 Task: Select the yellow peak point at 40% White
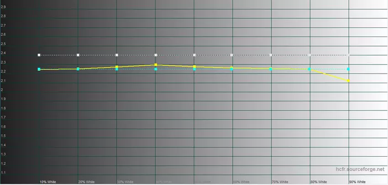point(156,65)
